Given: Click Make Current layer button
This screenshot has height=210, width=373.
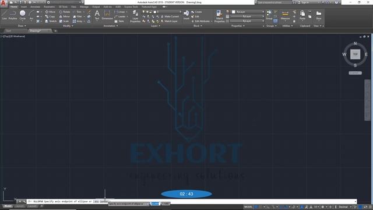Looking at the screenshot, I should 170,16.
